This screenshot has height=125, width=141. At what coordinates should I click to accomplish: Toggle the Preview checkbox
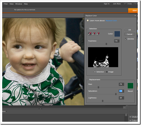[x=126, y=39]
